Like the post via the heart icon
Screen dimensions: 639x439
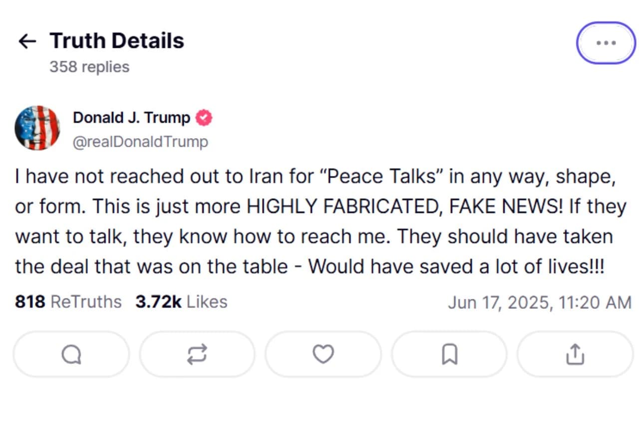[322, 354]
